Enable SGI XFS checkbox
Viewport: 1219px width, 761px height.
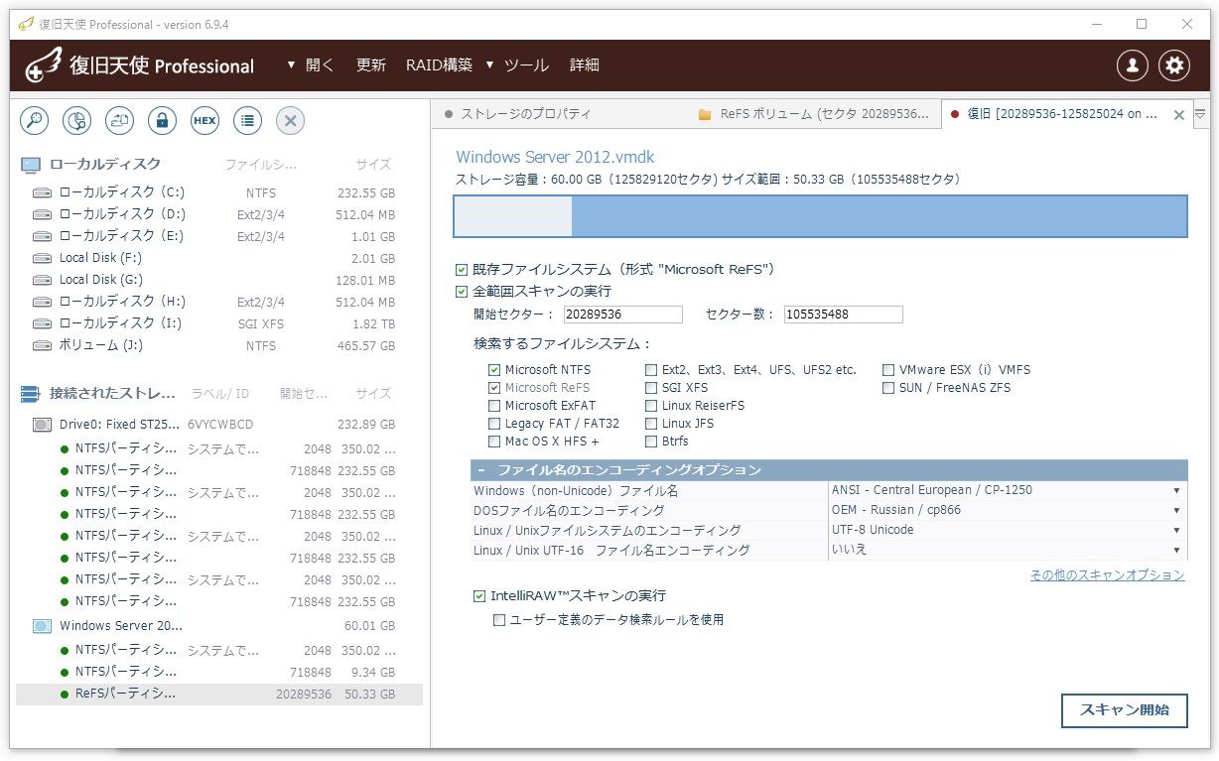pyautogui.click(x=651, y=388)
